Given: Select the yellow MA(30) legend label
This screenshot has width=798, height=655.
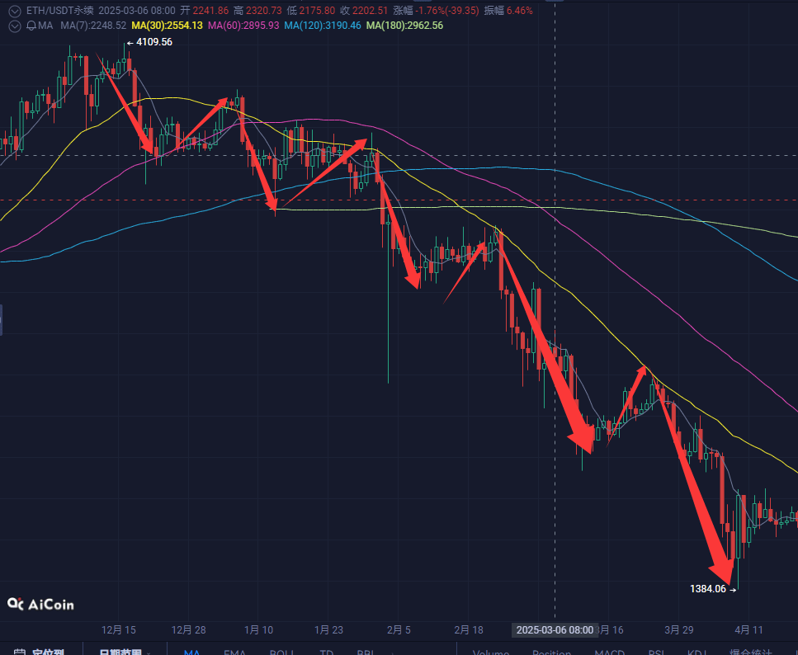Looking at the screenshot, I should (x=167, y=26).
